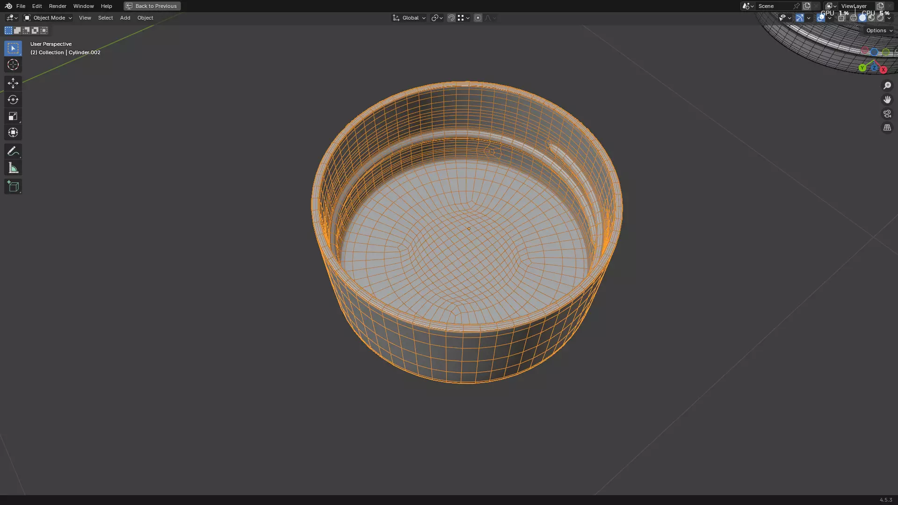Toggle X-ray view mode
Viewport: 898px width, 505px height.
tap(841, 18)
